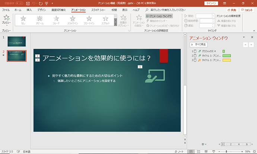Select slide 1 thumbnail

coord(16,41)
